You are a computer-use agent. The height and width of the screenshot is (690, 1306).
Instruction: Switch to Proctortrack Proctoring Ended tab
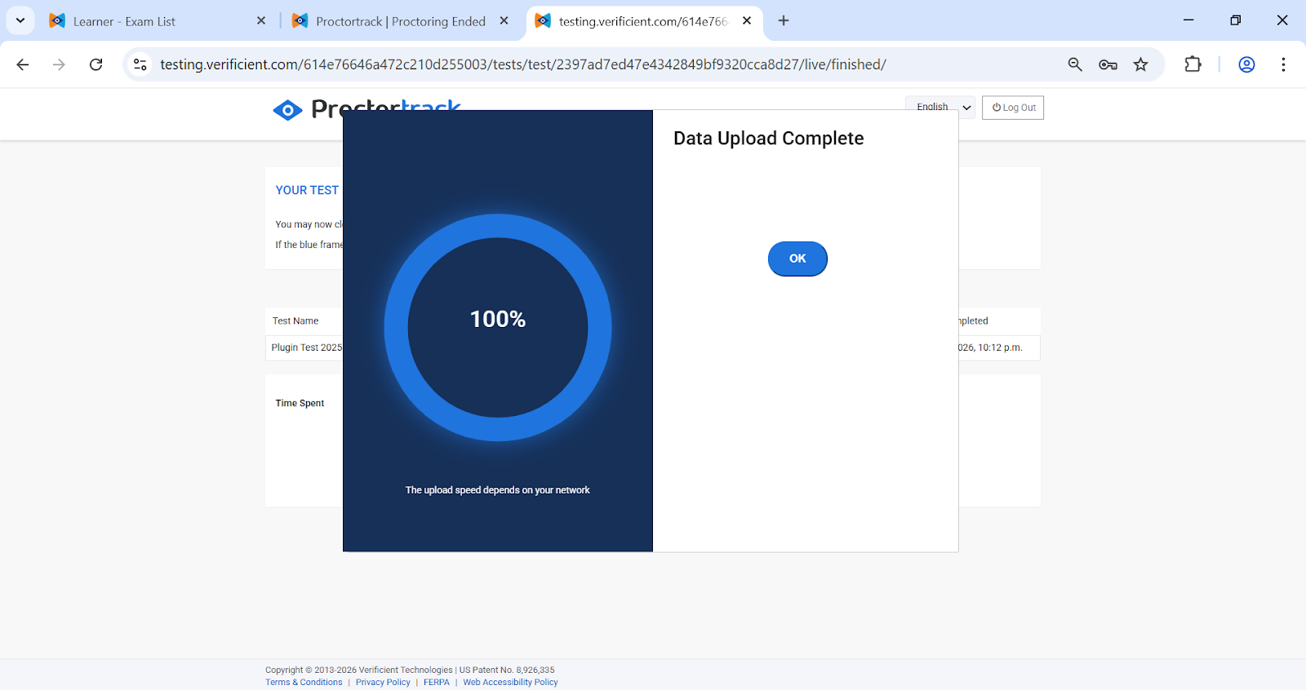(x=400, y=21)
